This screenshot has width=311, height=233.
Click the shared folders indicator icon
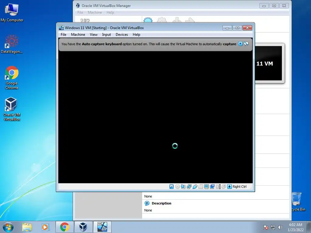[200, 187]
